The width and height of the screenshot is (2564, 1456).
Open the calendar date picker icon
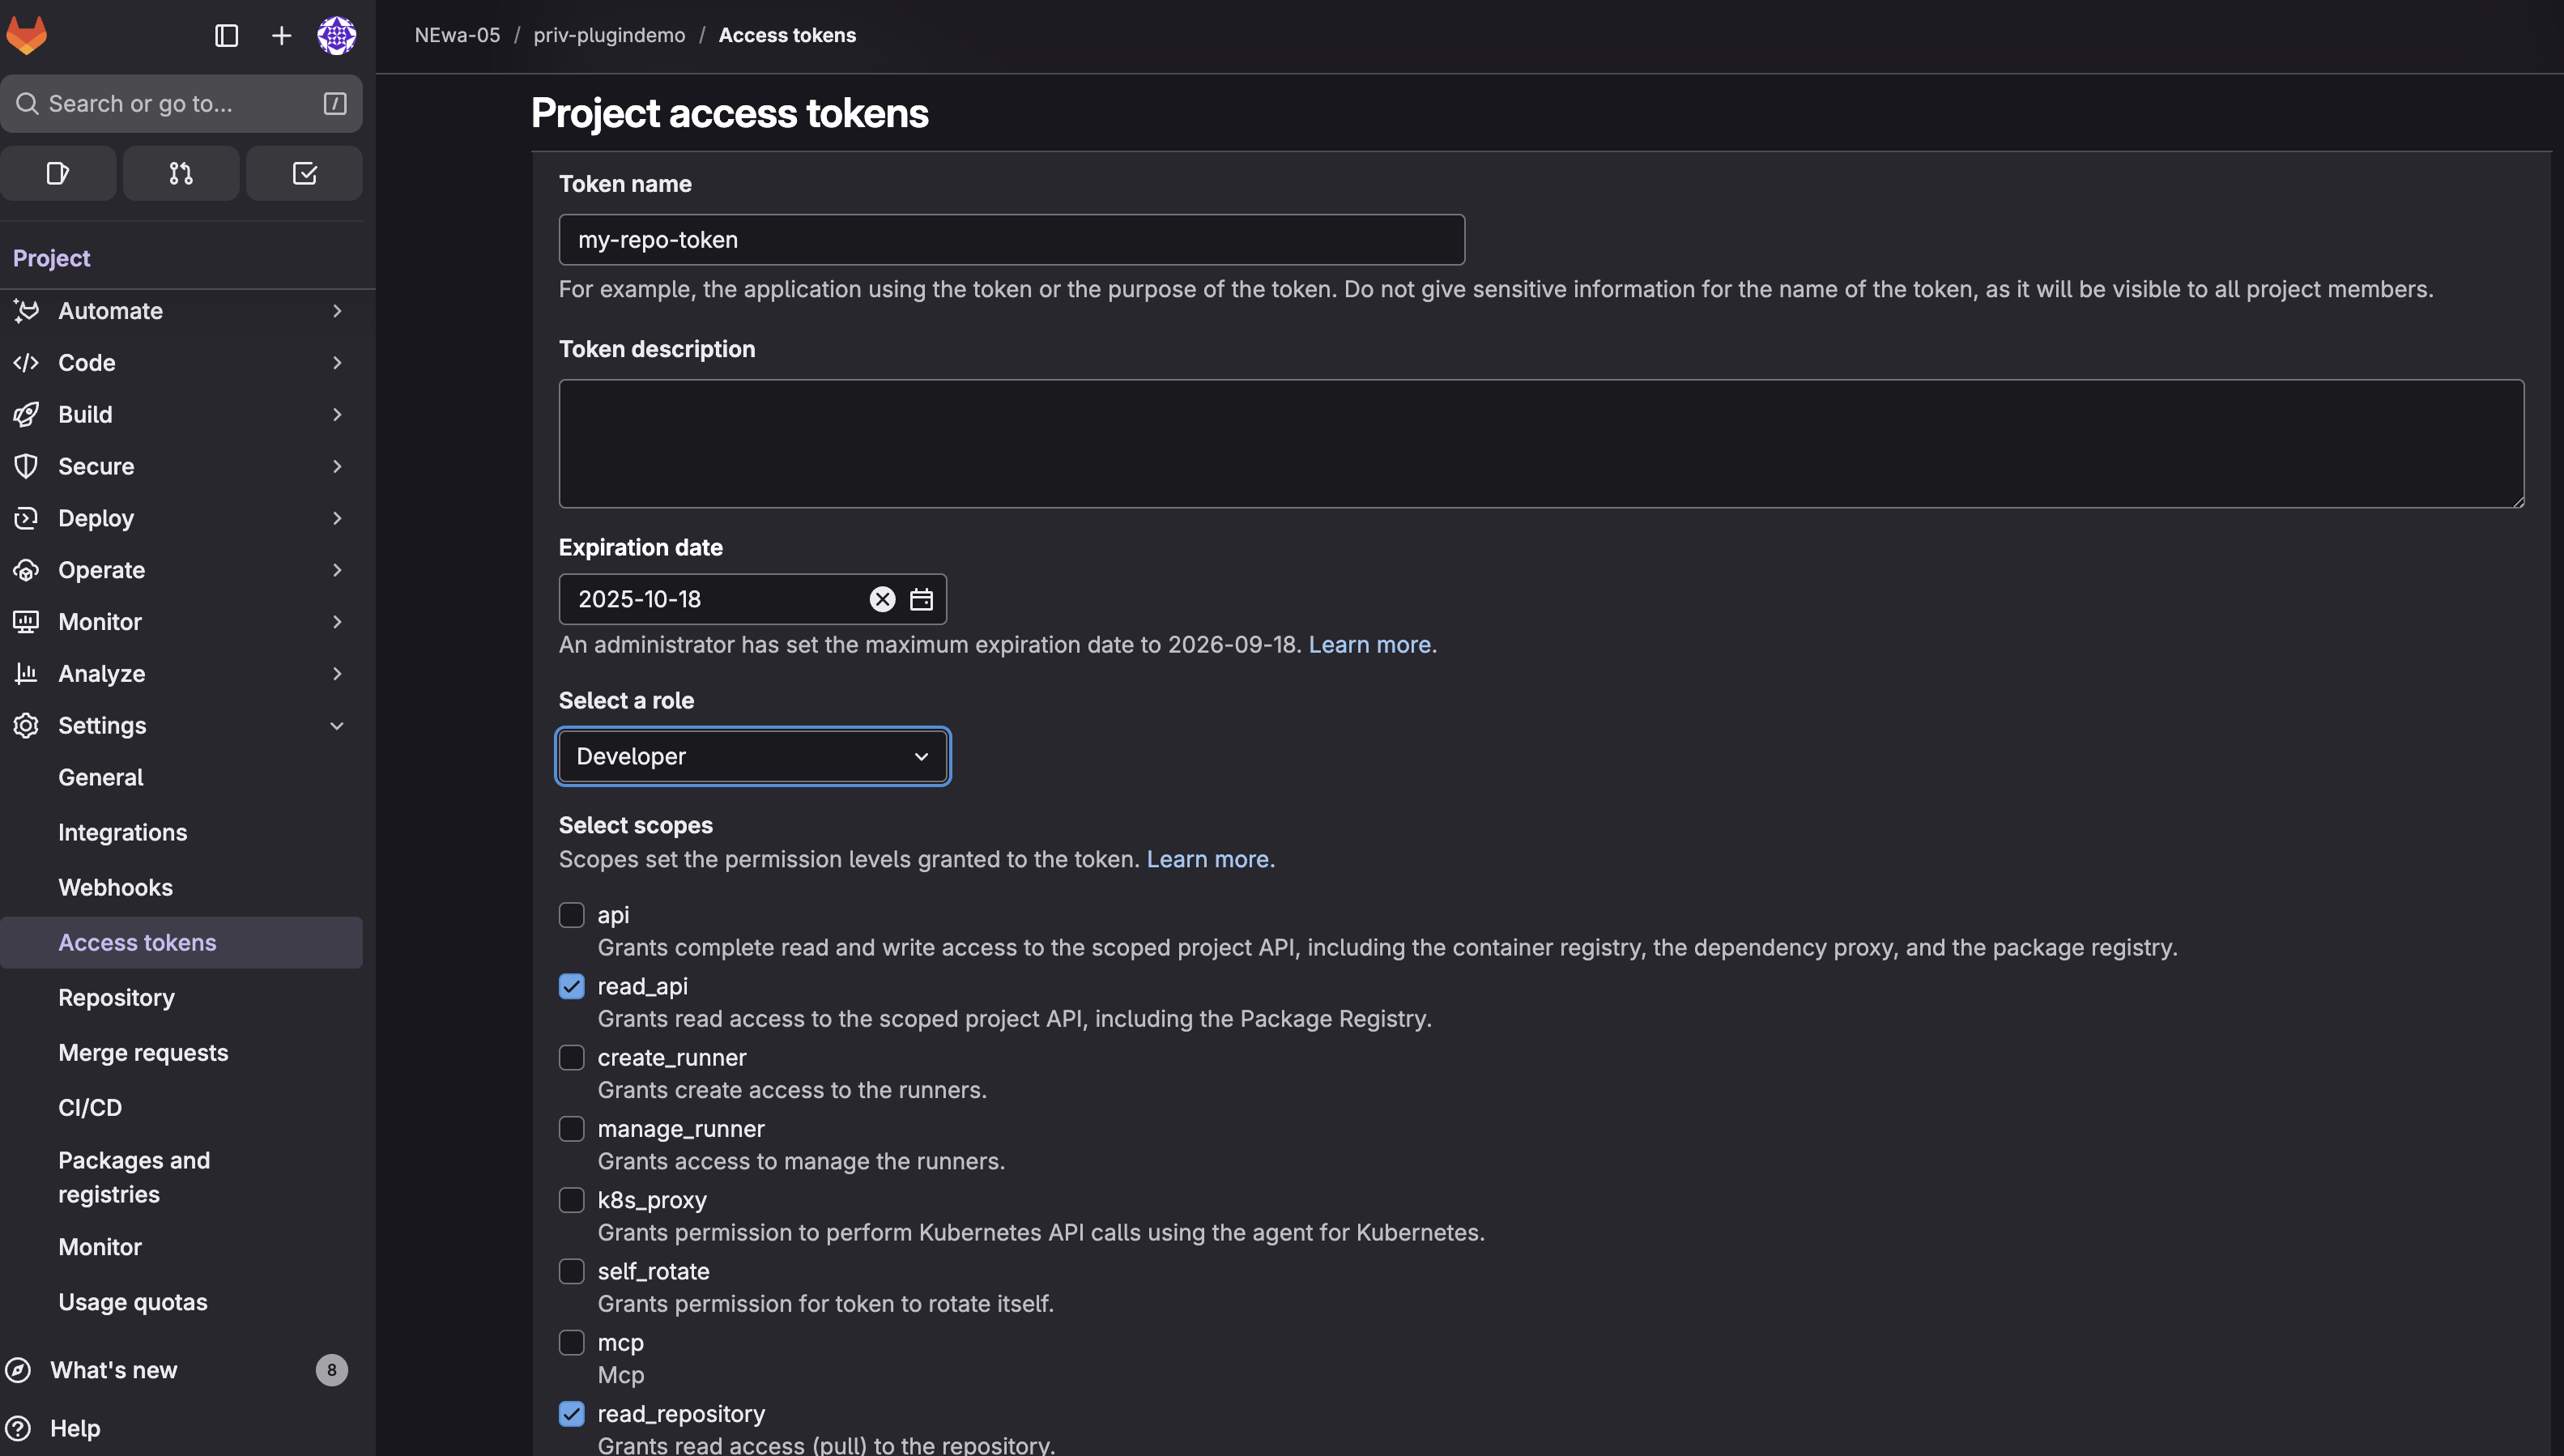pos(921,599)
